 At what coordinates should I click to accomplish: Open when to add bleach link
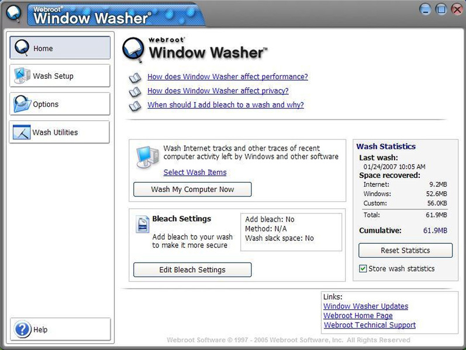[x=226, y=105]
